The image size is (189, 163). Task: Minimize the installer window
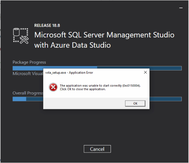[x=181, y=8]
